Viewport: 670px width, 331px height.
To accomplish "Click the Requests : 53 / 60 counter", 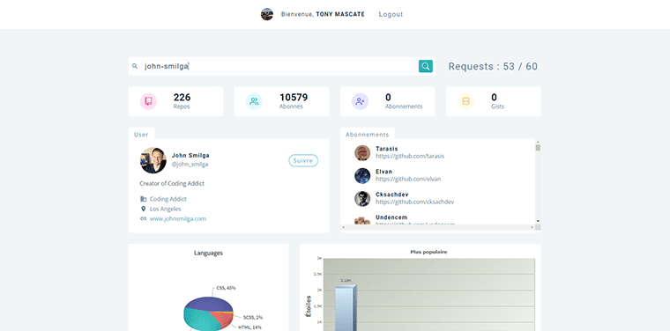I will pos(493,66).
